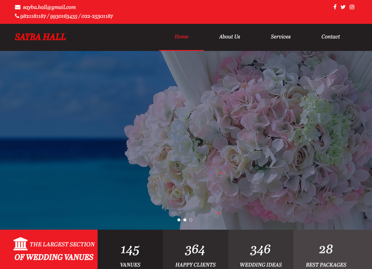
Task: Open the Facebook page icon
Action: point(335,7)
